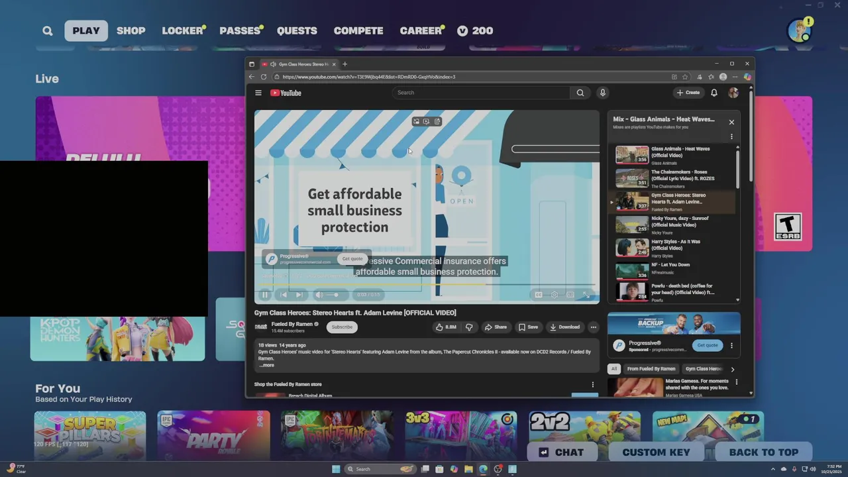Click the Windows taskbar Search box
The height and width of the screenshot is (477, 848).
(381, 469)
